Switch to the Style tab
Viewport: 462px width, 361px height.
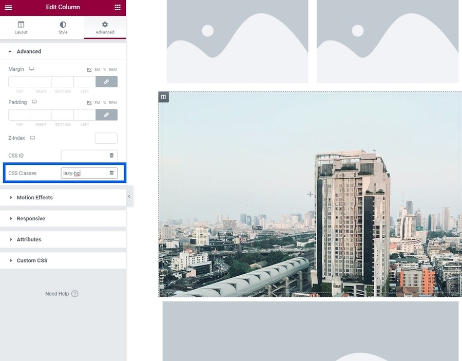click(x=63, y=28)
